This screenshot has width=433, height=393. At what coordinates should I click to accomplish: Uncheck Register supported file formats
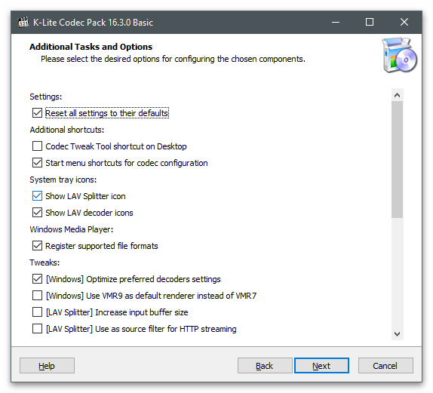(37, 245)
